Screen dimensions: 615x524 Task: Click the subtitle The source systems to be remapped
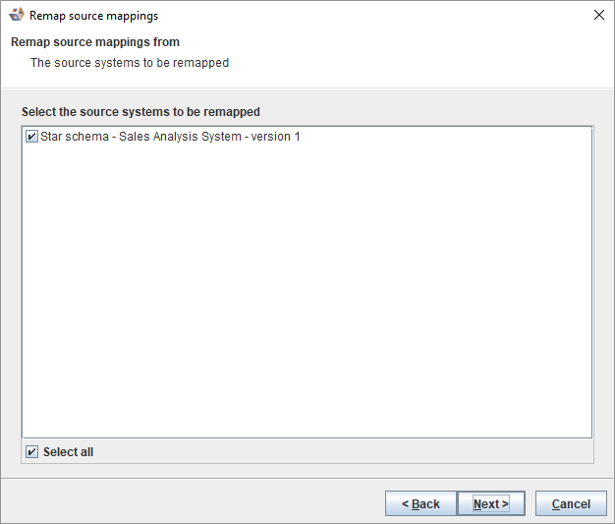click(130, 63)
